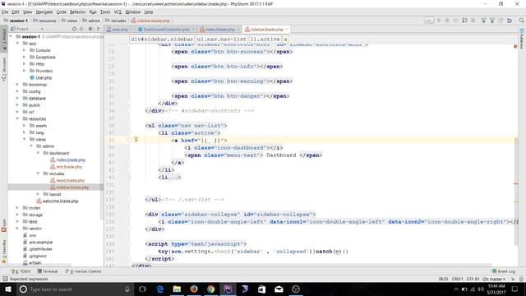Image resolution: width=526 pixels, height=296 pixels.
Task: Click the Git master branch status widget
Action: click(494, 279)
